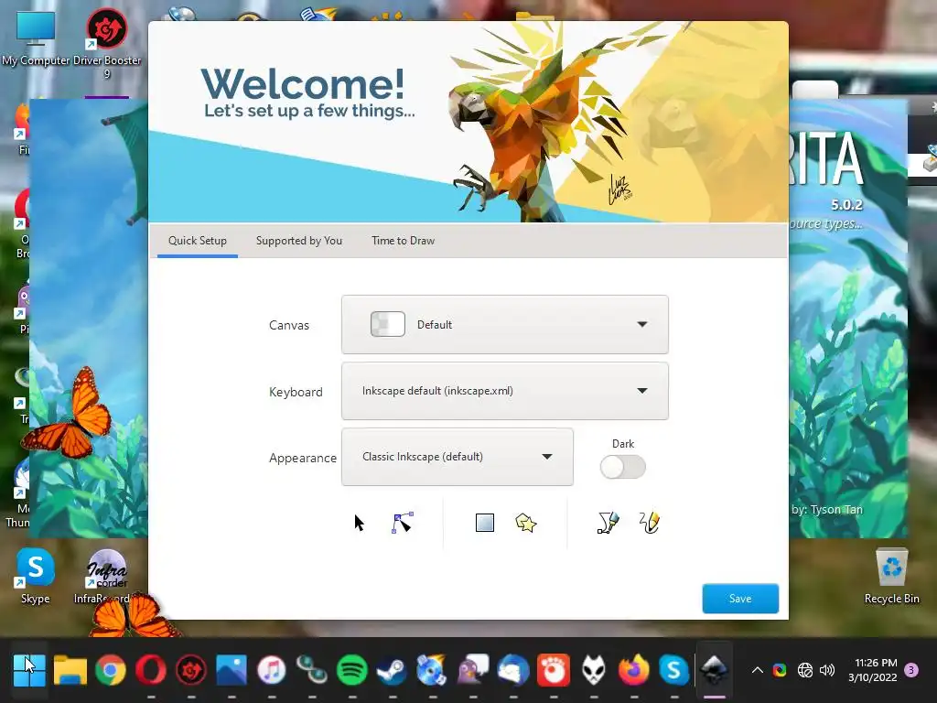Image resolution: width=937 pixels, height=703 pixels.
Task: Open the Keyboard shortcuts dropdown
Action: (x=505, y=391)
